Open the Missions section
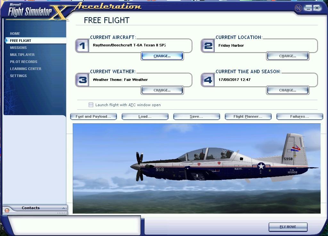 pyautogui.click(x=18, y=48)
